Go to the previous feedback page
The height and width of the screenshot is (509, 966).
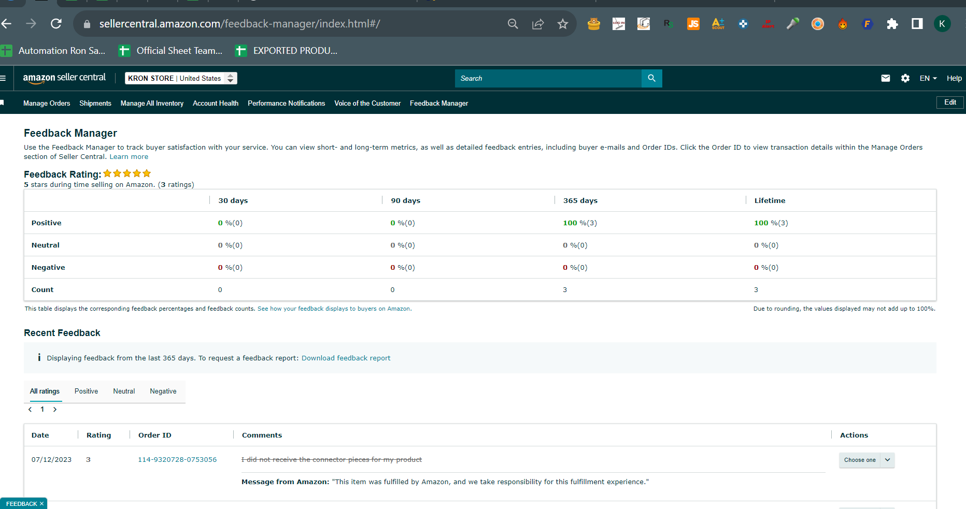(30, 410)
